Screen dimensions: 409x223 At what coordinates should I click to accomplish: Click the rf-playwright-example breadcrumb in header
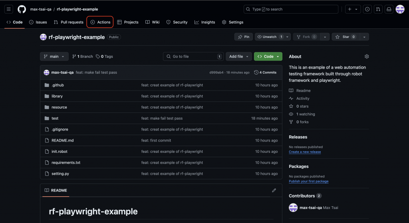(77, 9)
